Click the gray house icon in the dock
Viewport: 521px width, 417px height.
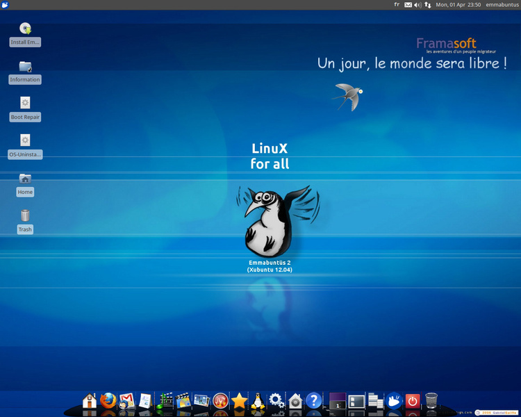pos(295,401)
